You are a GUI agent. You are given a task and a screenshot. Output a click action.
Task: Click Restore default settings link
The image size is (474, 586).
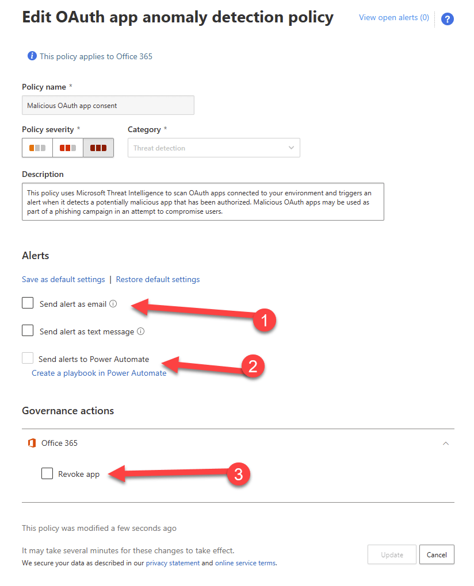click(158, 279)
